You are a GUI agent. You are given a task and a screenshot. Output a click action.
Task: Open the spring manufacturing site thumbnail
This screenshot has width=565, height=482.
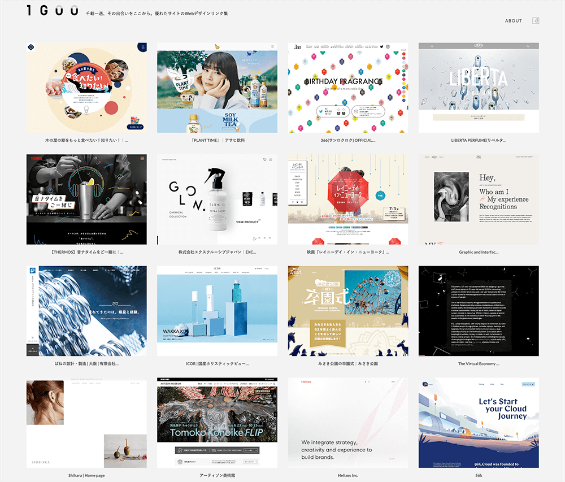pyautogui.click(x=86, y=311)
